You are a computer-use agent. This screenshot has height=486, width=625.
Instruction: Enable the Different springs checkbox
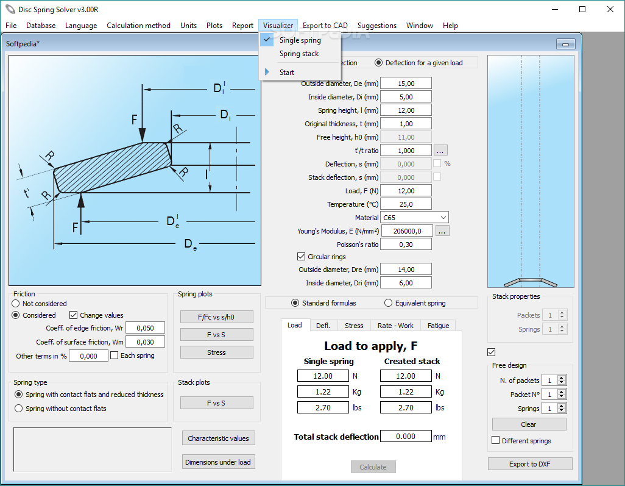(495, 440)
